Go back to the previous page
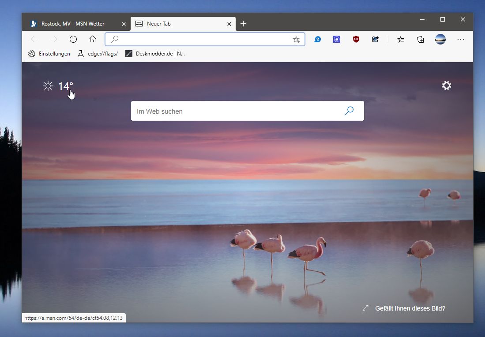The image size is (485, 337). point(34,39)
